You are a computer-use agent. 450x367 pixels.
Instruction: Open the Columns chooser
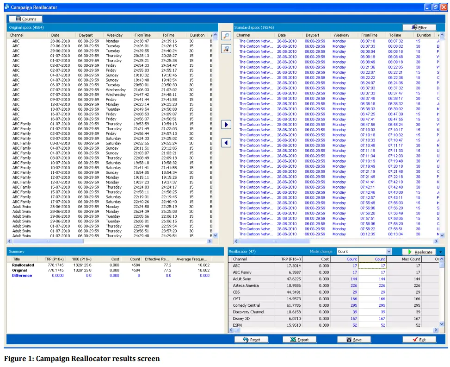(x=27, y=19)
